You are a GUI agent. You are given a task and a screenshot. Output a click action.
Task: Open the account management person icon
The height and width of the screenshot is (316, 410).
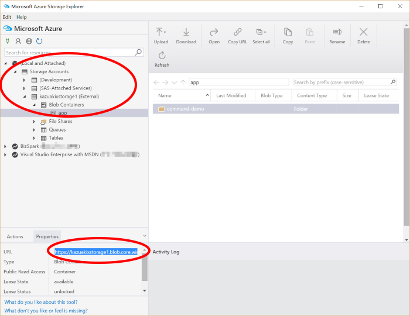(x=18, y=41)
